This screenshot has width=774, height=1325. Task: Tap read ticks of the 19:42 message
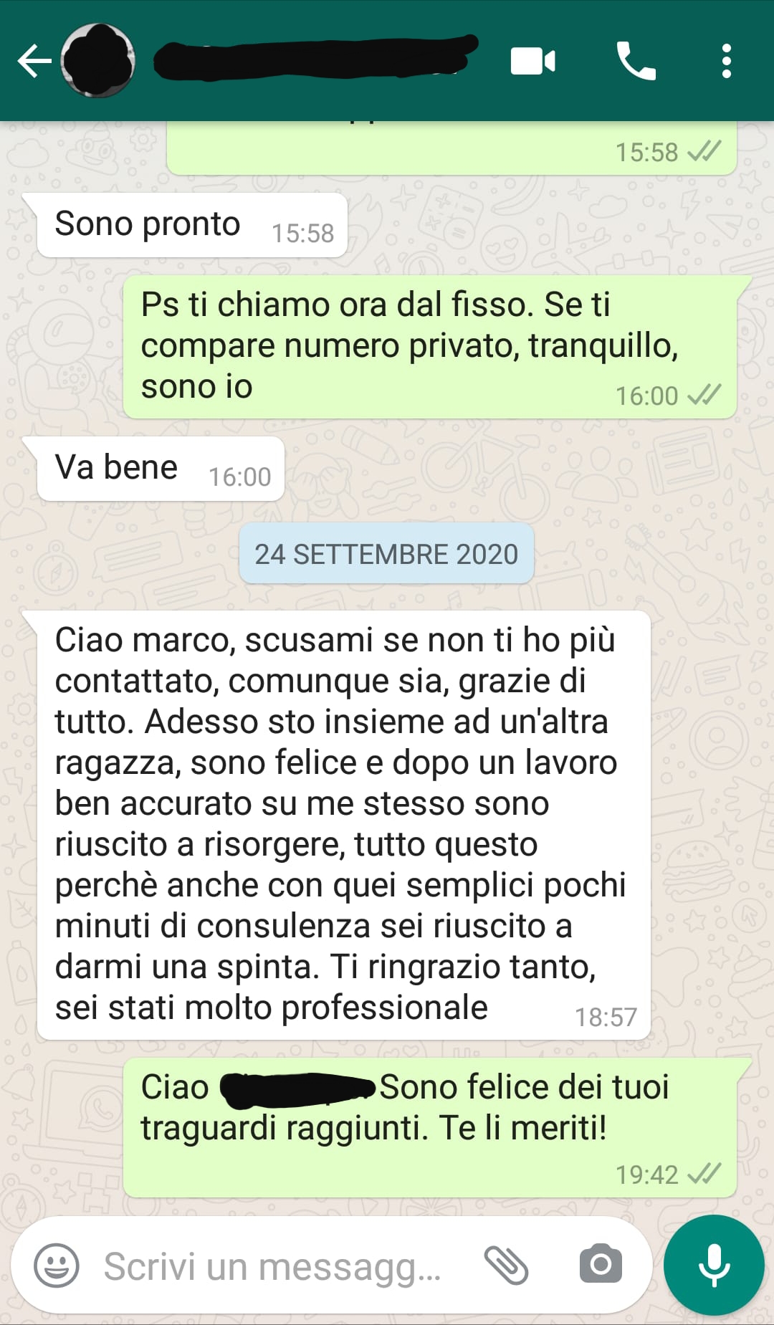704,1174
